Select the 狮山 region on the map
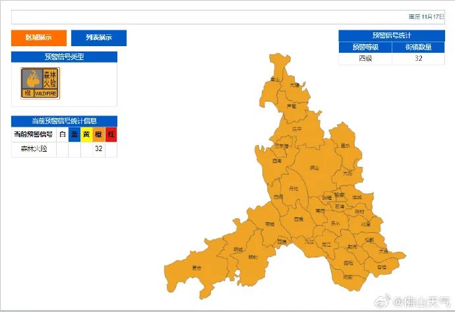This screenshot has width=455, height=312. [315, 168]
